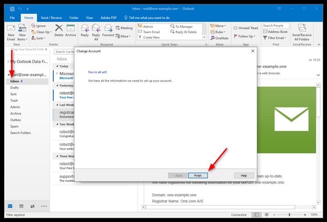Select the Home ribbon tab

(x=29, y=18)
